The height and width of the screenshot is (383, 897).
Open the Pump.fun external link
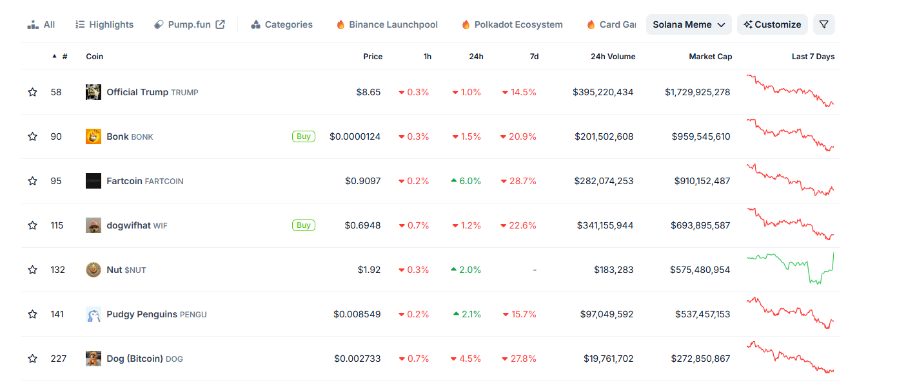[x=190, y=24]
